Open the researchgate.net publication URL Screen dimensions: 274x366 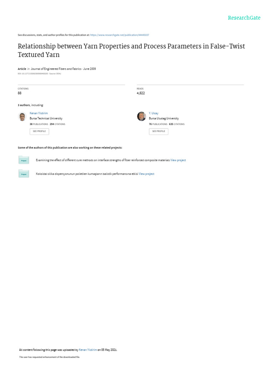tap(120, 35)
